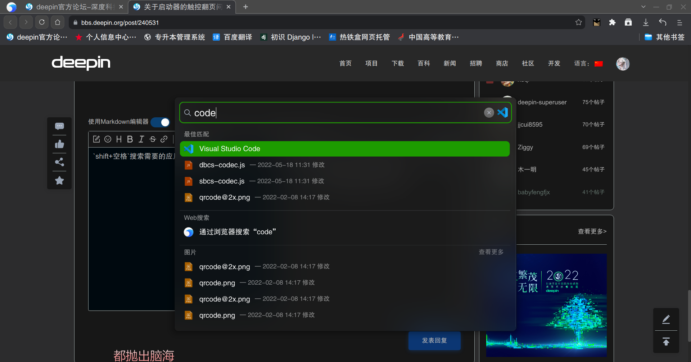Open the tab list dropdown arrow
691x362 pixels.
(643, 7)
